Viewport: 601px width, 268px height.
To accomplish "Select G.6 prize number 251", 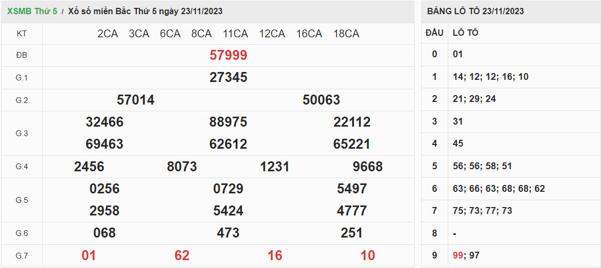I will point(352,233).
